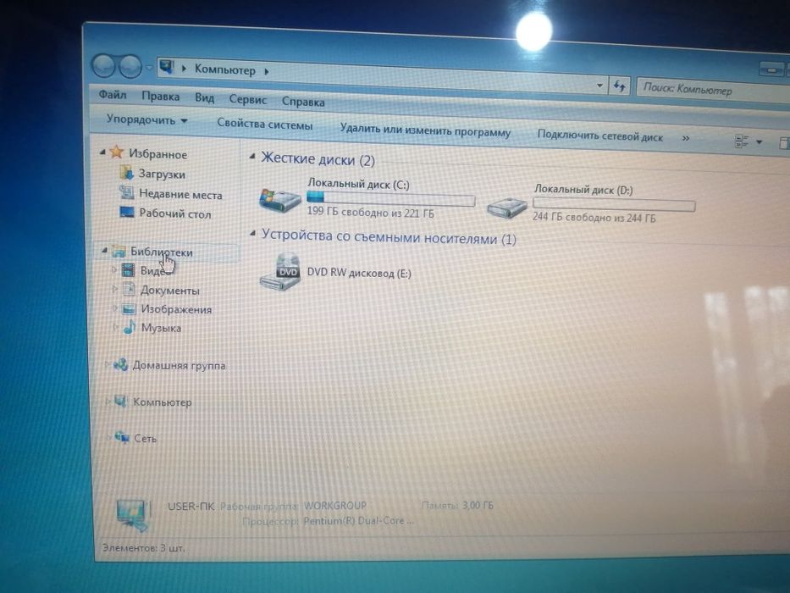
Task: Click the C: drive usage bar
Action: coord(391,200)
